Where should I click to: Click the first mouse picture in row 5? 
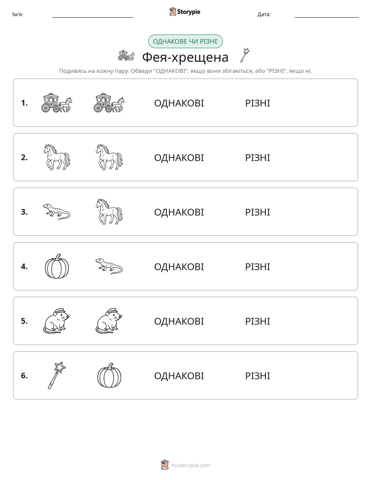click(x=57, y=321)
